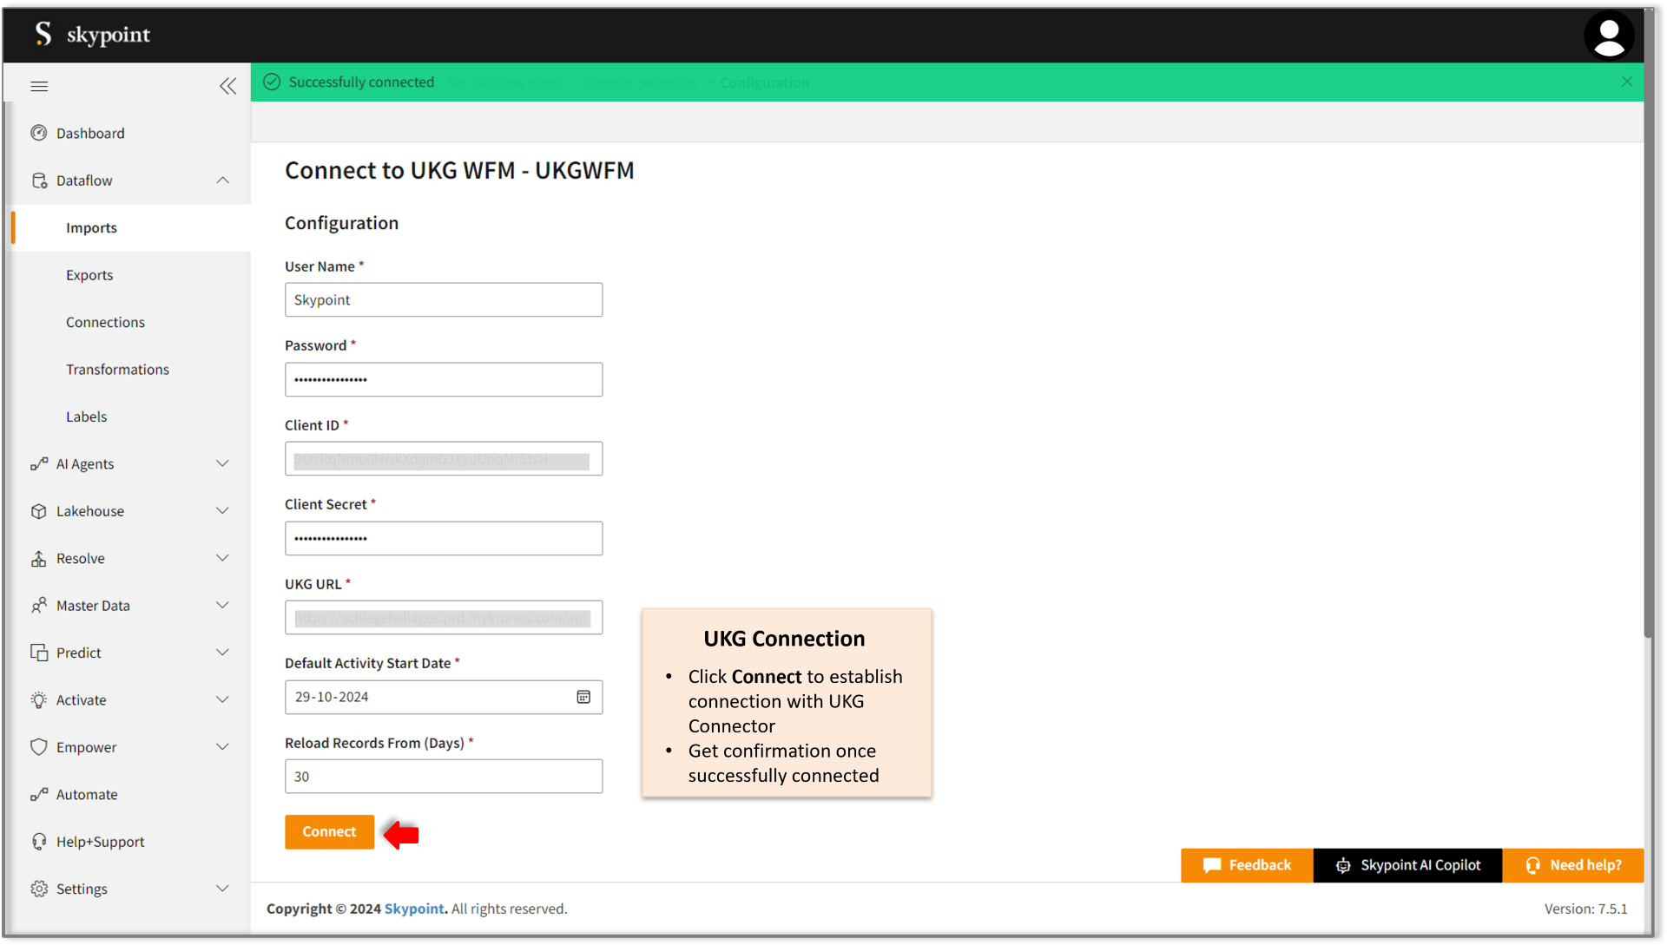The image size is (1667, 945).
Task: Click the Skypoint logo in the header
Action: 92,35
